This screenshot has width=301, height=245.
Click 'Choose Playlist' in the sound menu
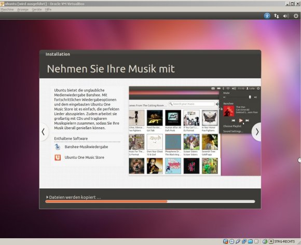[232, 126]
